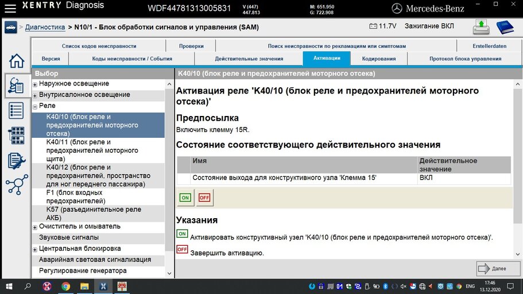The height and width of the screenshot is (294, 523).
Task: Expand the Очиститель и омыватель node
Action: pyautogui.click(x=35, y=227)
